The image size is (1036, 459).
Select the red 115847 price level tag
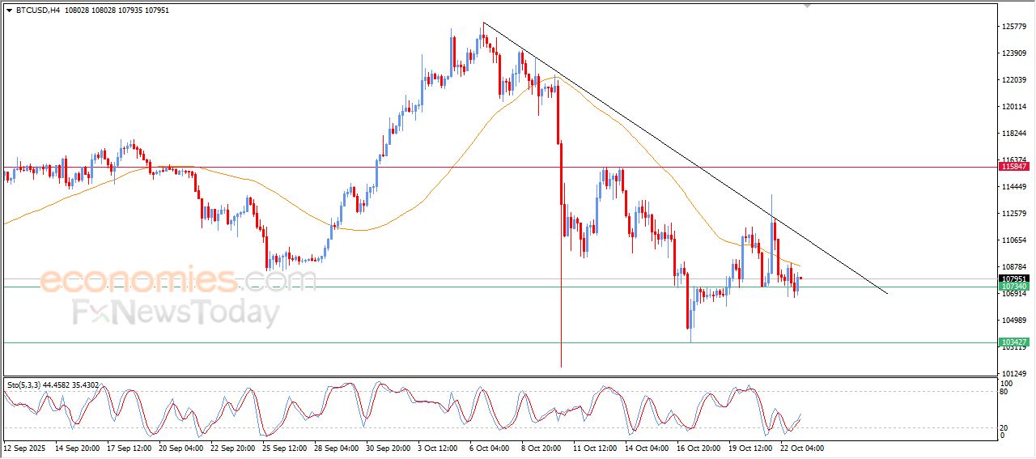pyautogui.click(x=1014, y=167)
